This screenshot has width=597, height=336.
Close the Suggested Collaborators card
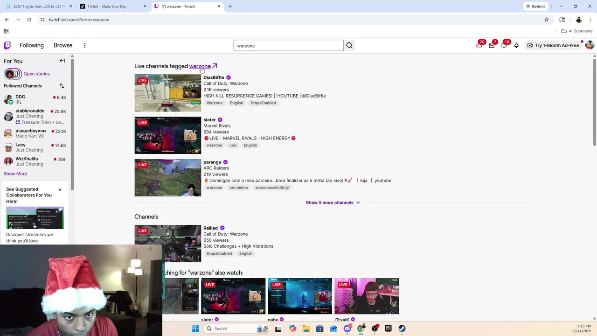click(x=60, y=189)
